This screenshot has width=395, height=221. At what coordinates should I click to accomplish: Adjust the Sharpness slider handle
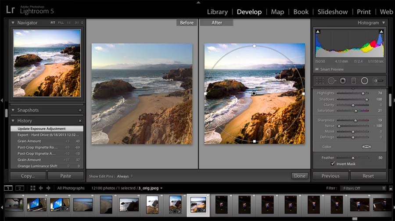(x=355, y=120)
